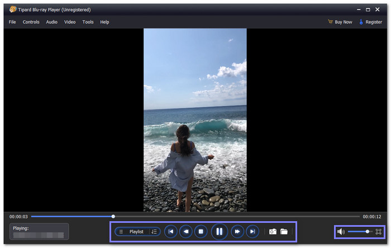
Task: Click the total duration 00:00:12
Action: pos(372,217)
